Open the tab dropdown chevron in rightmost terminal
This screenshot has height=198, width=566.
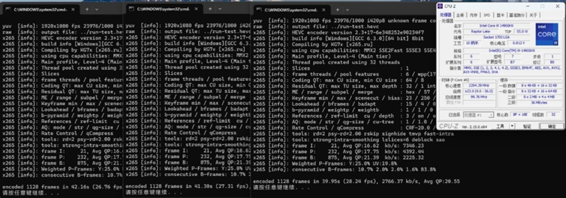coord(347,10)
